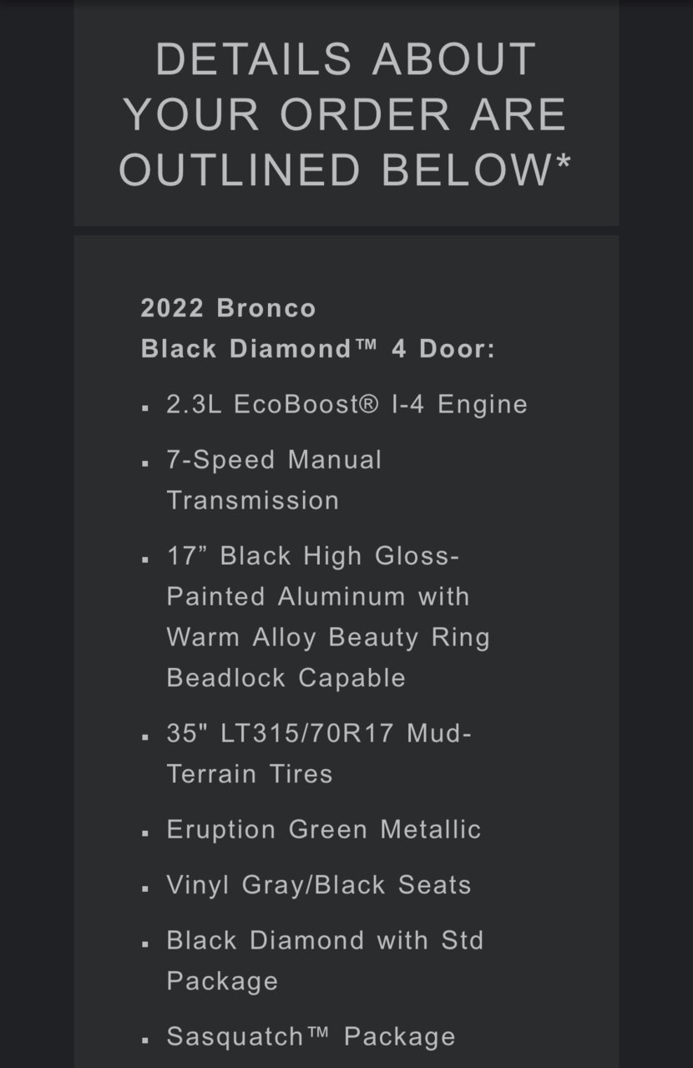The height and width of the screenshot is (1068, 693).
Task: Click 'Black Diamond with Std Package' item
Action: 326,960
